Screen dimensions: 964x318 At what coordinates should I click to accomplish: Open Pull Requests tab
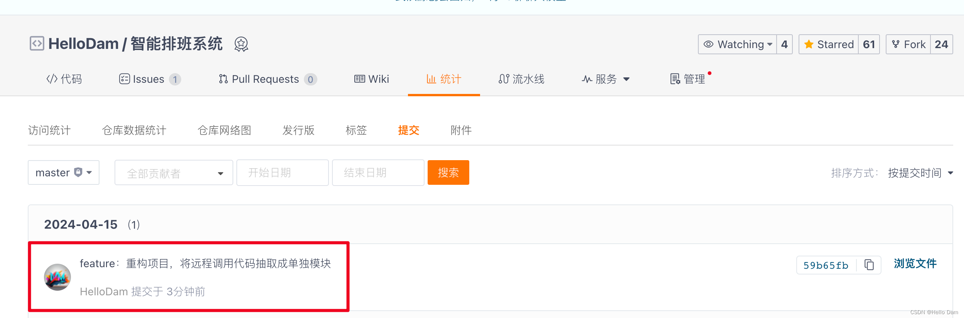(x=268, y=79)
